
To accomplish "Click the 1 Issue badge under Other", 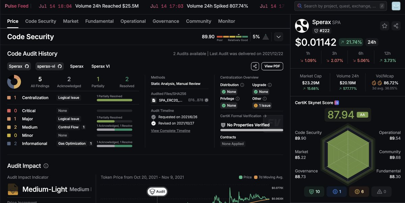I will [262, 106].
